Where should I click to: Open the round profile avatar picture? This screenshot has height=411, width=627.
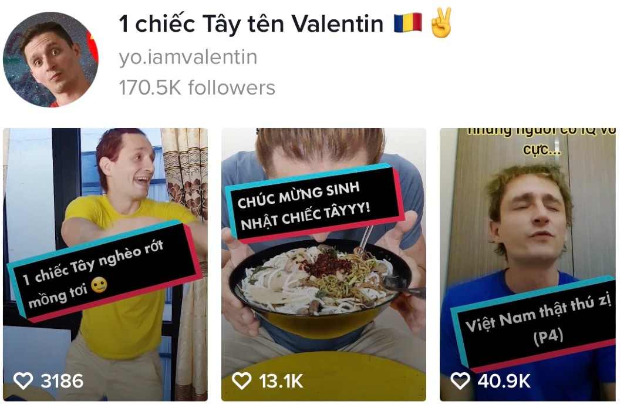(51, 59)
